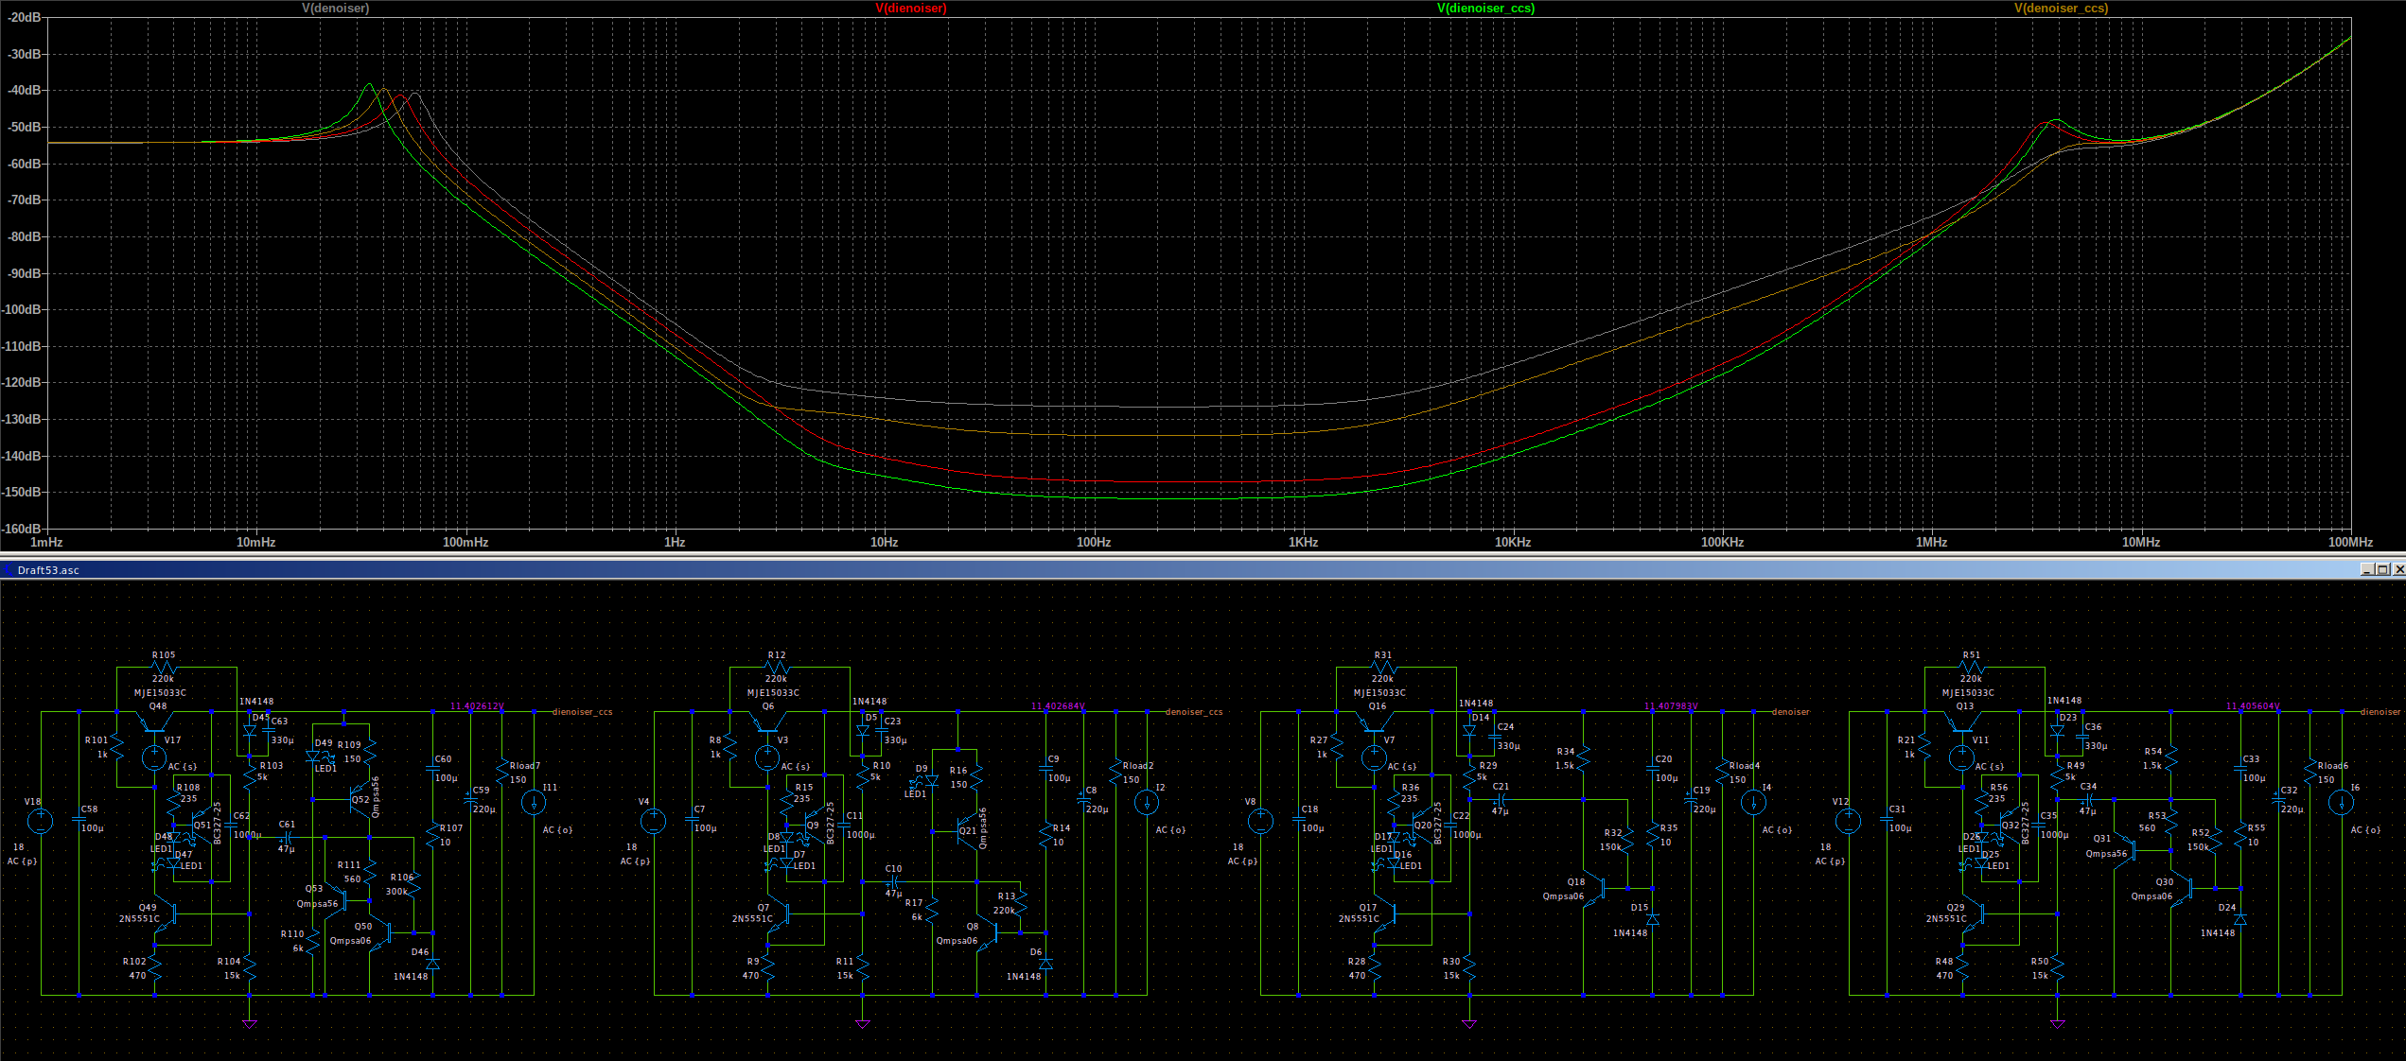Click the schematic window maximize button
Image resolution: width=2406 pixels, height=1061 pixels.
(2382, 569)
